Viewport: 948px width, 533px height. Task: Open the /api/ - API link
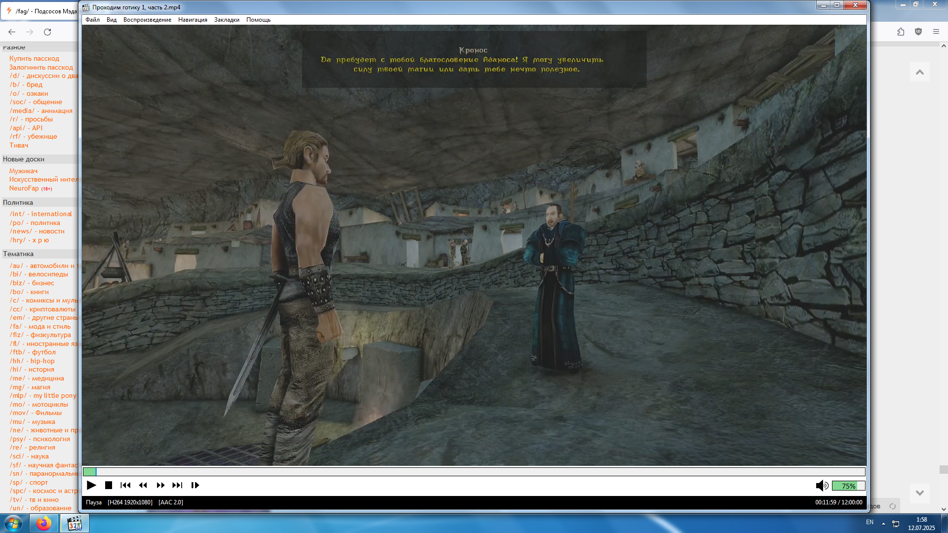pos(26,128)
